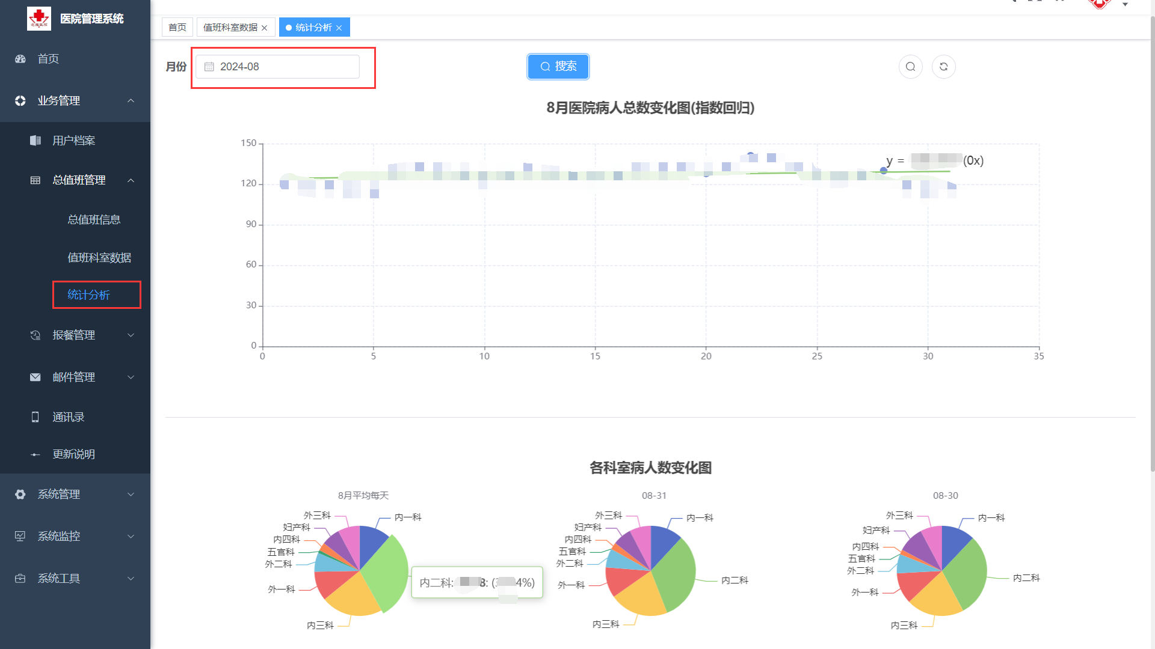Select 值班科室数据 in the sidebar
Image resolution: width=1155 pixels, height=649 pixels.
tap(99, 258)
